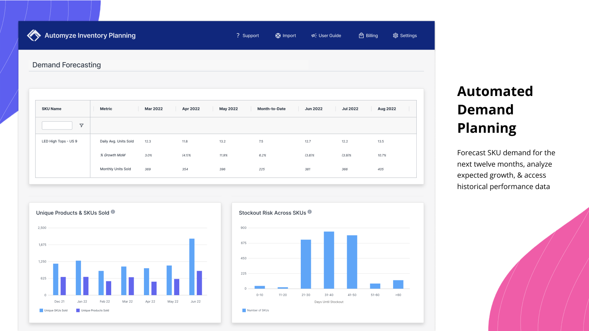
Task: Click the SKU Name column header
Action: tap(51, 108)
